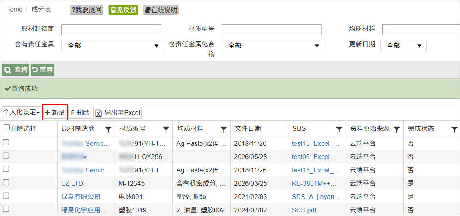Click the 我要提问 help button
The height and width of the screenshot is (216, 460).
point(87,10)
